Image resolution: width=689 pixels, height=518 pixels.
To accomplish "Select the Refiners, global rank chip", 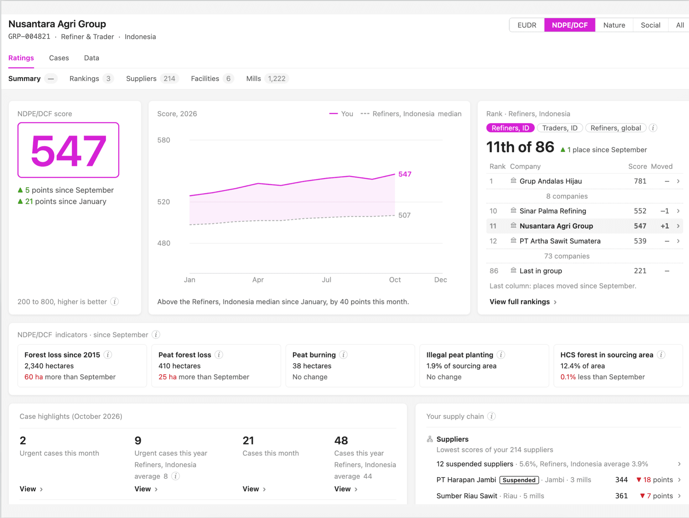I will (615, 128).
